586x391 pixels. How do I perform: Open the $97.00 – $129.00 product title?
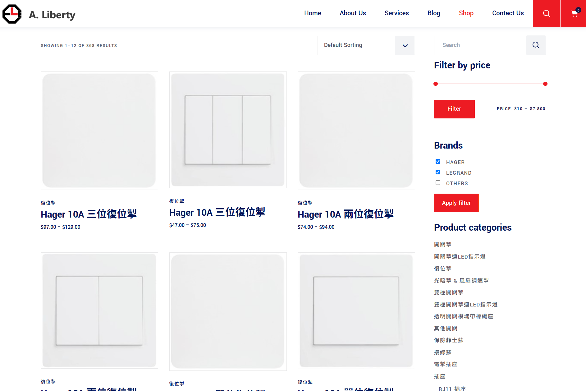click(89, 214)
